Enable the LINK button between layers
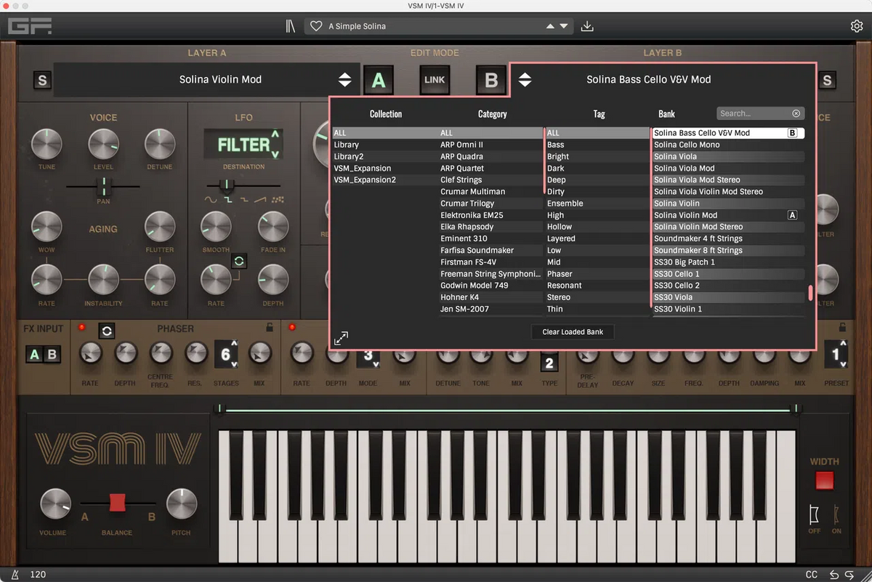The image size is (872, 582). pos(434,80)
